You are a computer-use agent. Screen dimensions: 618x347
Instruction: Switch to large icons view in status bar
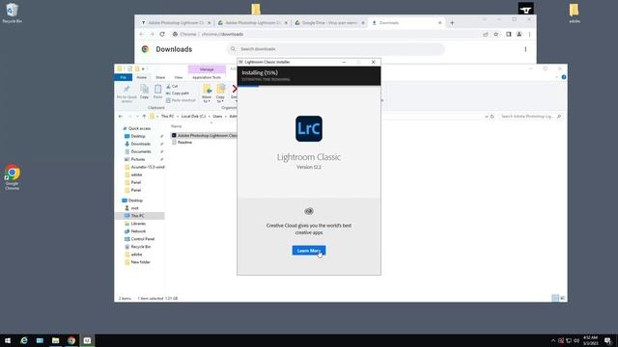coord(562,298)
